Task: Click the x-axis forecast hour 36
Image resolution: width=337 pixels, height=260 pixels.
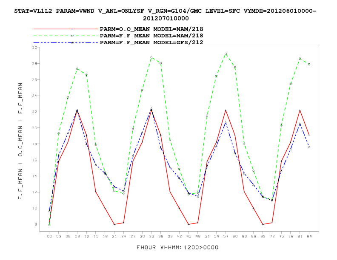Action: pos(161,236)
